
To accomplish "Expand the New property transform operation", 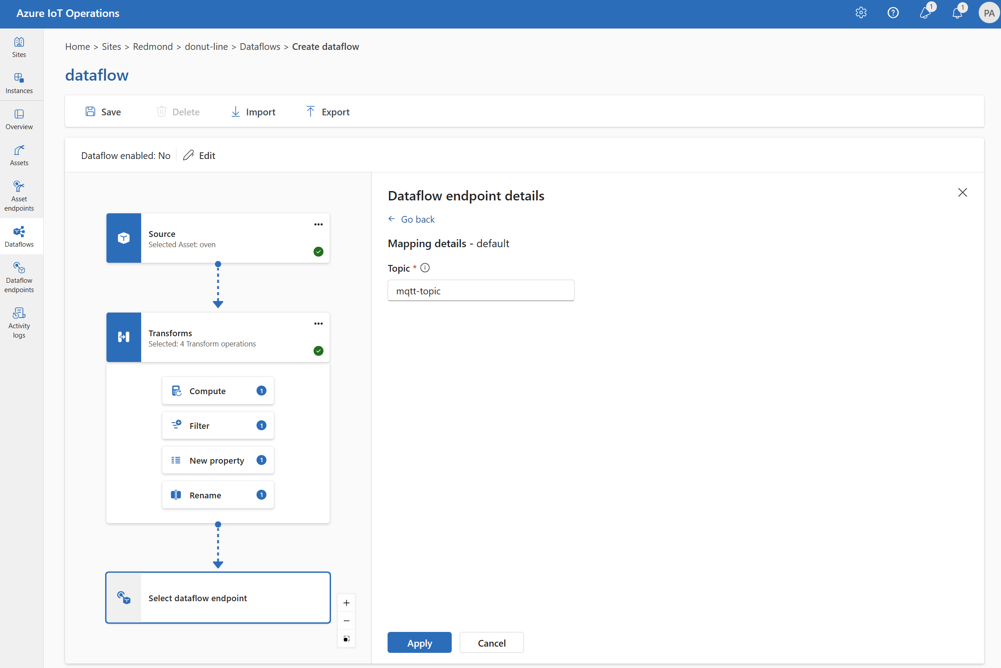I will point(217,460).
